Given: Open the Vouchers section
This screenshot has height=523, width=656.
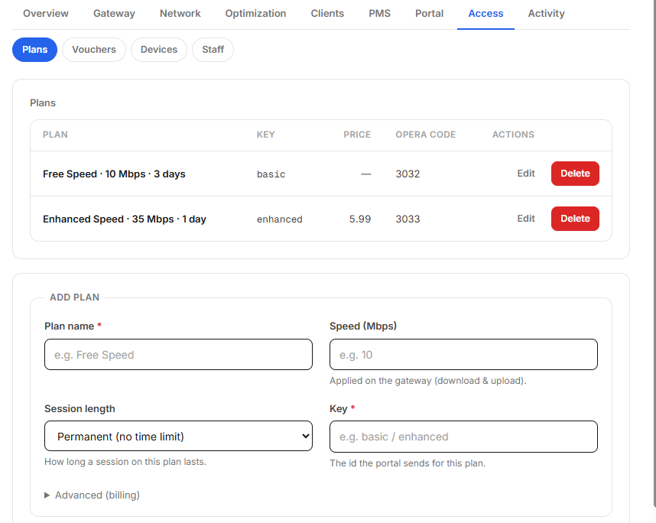Looking at the screenshot, I should coord(94,50).
